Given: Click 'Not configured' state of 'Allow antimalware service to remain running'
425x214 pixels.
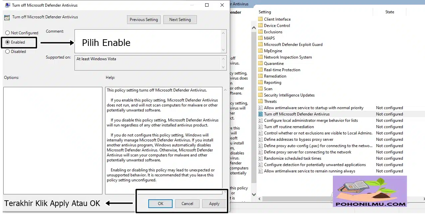Looking at the screenshot, I should 389,171.
